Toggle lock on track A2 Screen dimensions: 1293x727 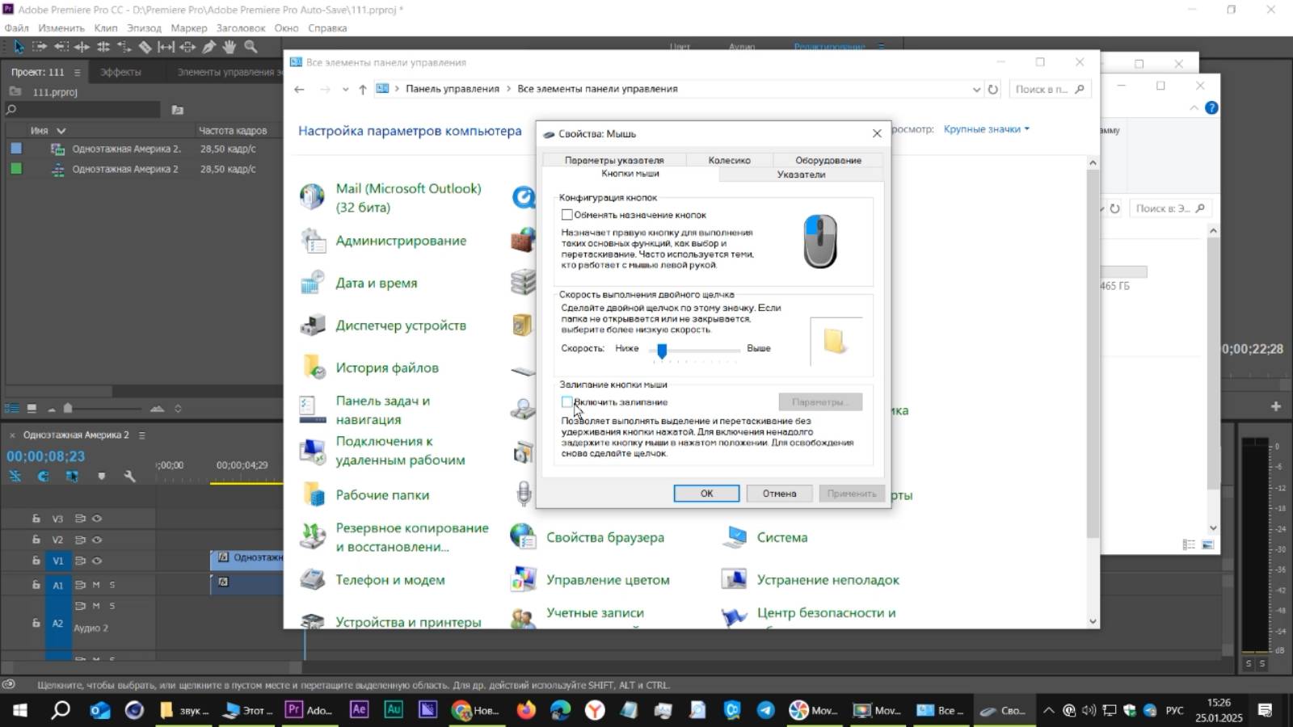click(x=36, y=623)
